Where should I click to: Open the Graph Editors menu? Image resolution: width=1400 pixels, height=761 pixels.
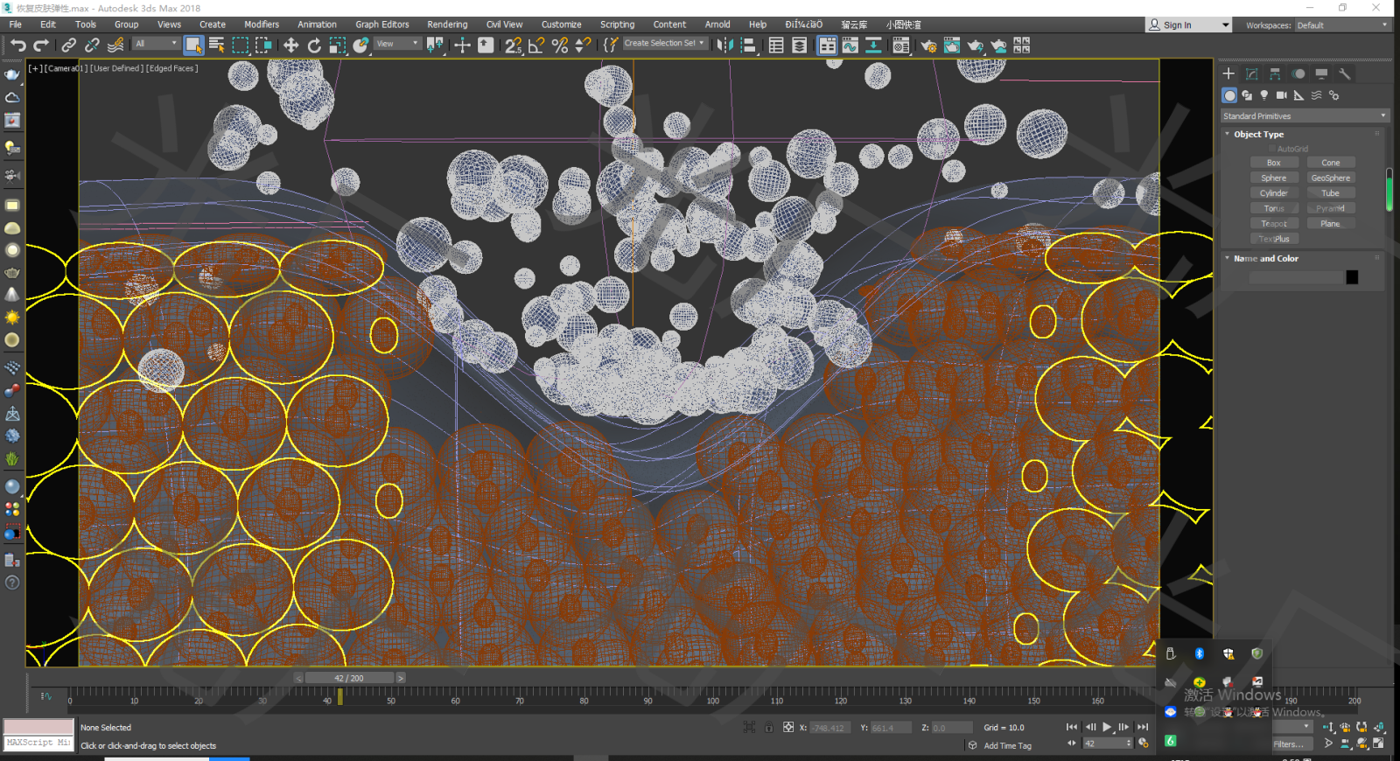(382, 24)
